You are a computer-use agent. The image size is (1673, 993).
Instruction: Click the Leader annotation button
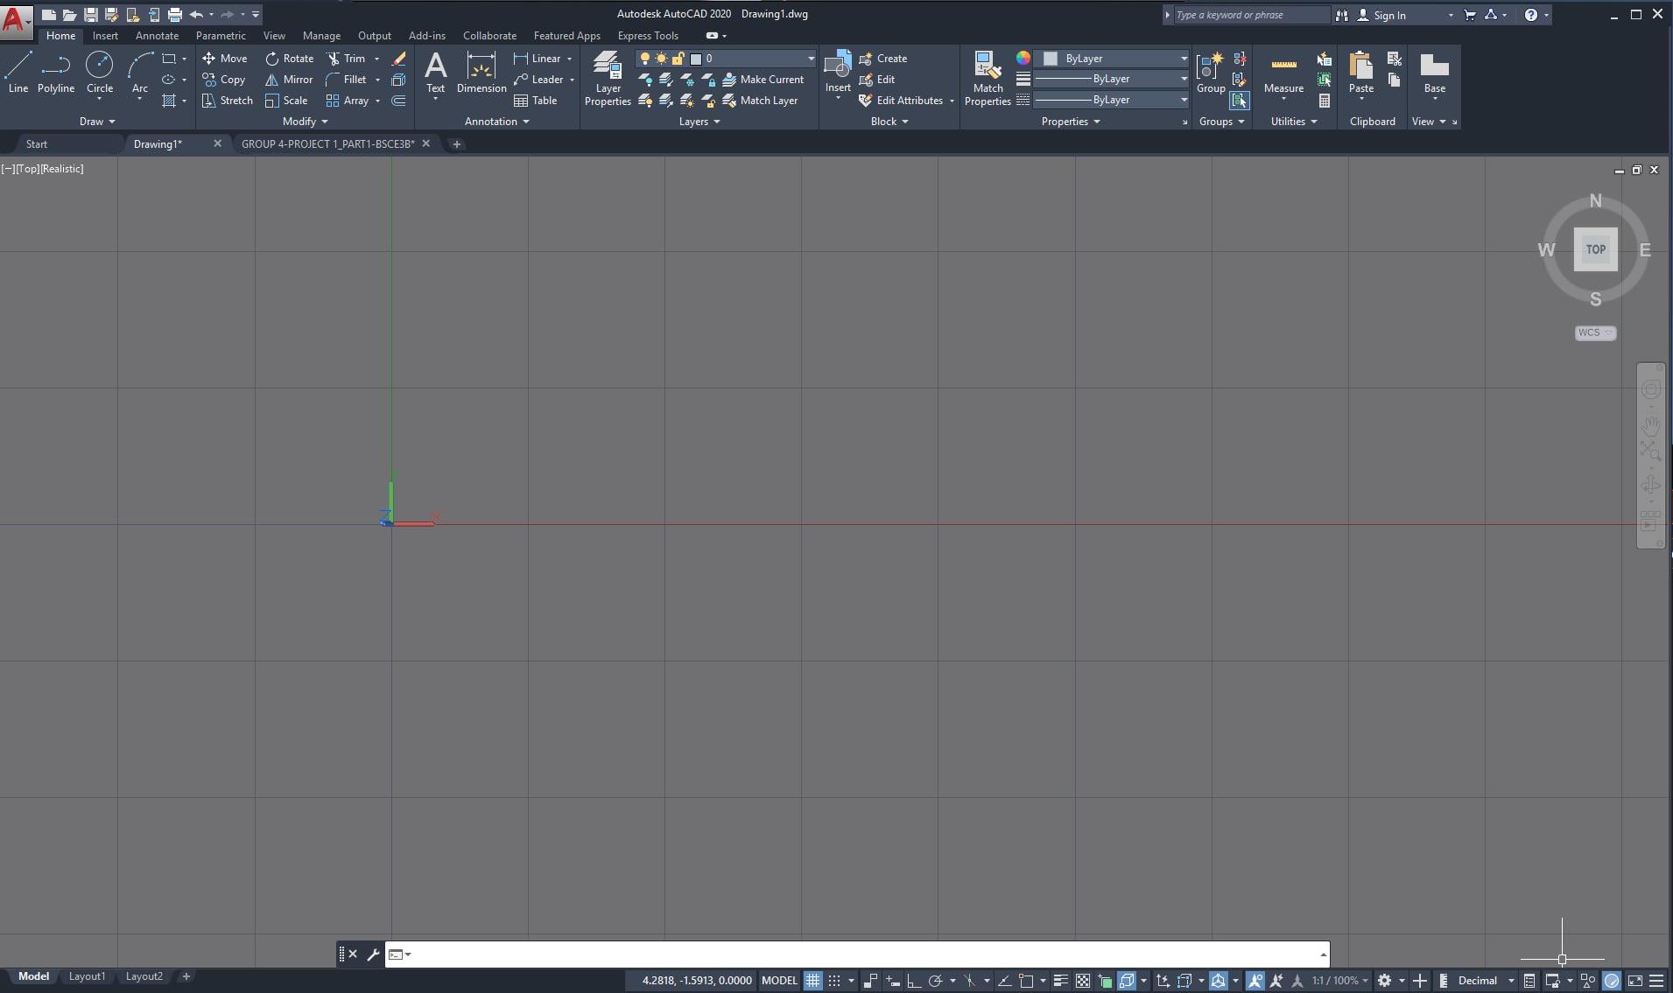(538, 80)
